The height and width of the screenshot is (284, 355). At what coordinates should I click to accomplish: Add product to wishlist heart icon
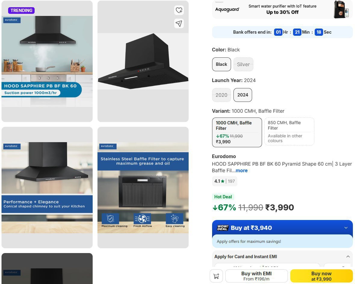179,10
